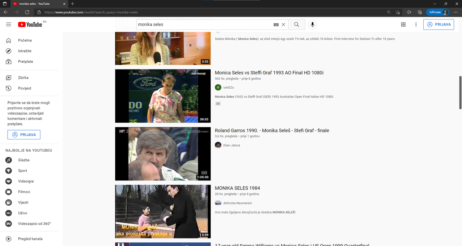The width and height of the screenshot is (462, 246).
Task: Open the Aktivista Neumereni channel name
Action: (237, 203)
